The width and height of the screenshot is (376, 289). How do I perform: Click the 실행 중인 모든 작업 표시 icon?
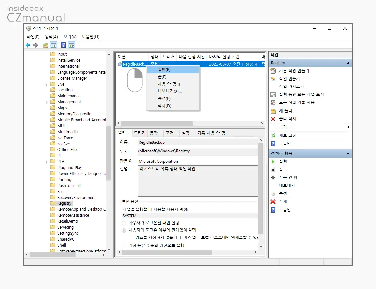tap(273, 94)
